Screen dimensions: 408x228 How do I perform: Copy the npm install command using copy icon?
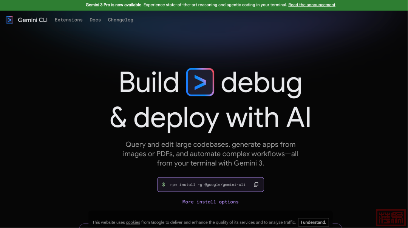point(256,185)
